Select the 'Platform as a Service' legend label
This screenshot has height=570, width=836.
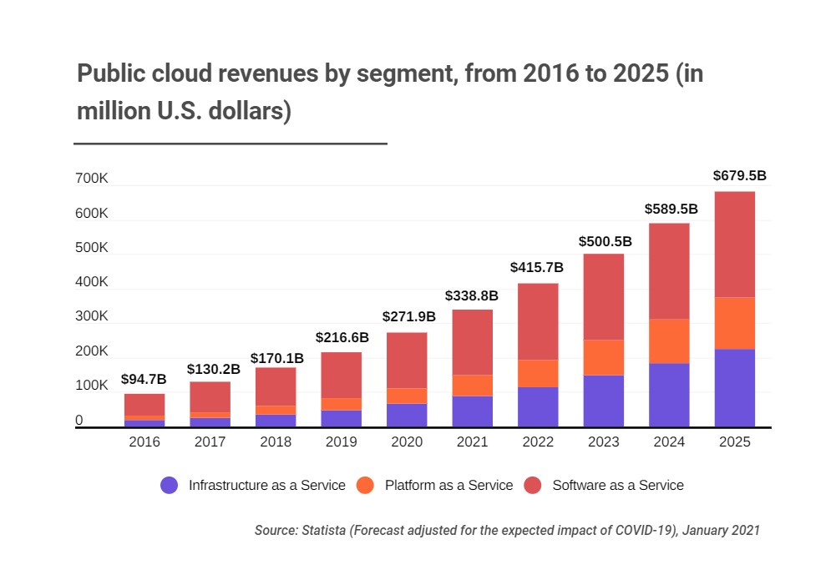(x=449, y=486)
